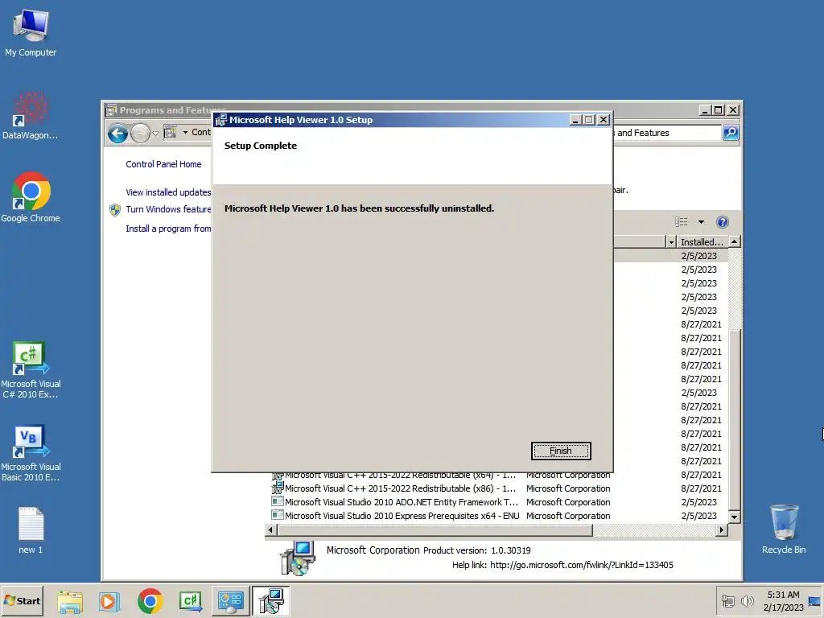
Task: Click the disabled forward button in Programs and Features
Action: click(x=140, y=134)
